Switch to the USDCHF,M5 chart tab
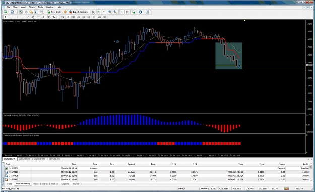The image size is (315, 192). click(40, 159)
